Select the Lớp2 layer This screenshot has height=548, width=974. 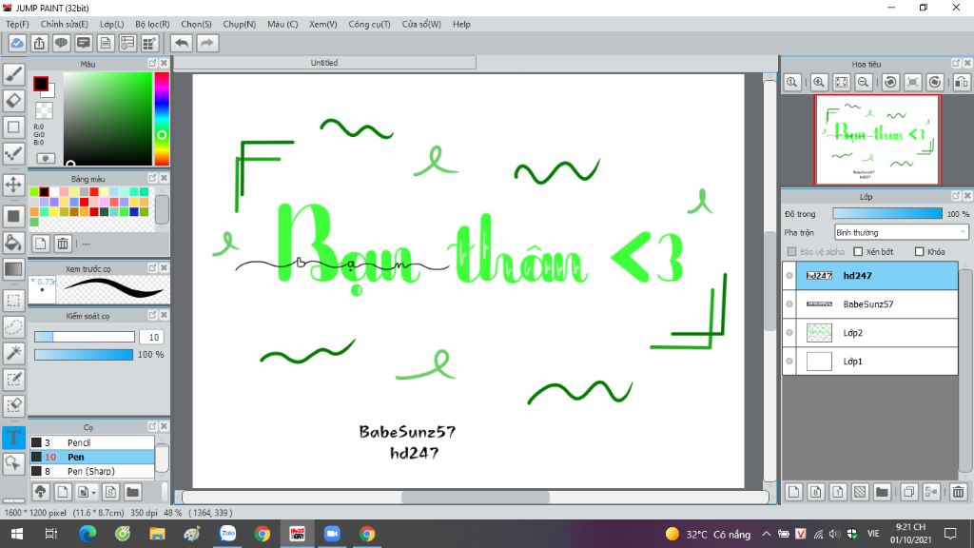(x=870, y=333)
